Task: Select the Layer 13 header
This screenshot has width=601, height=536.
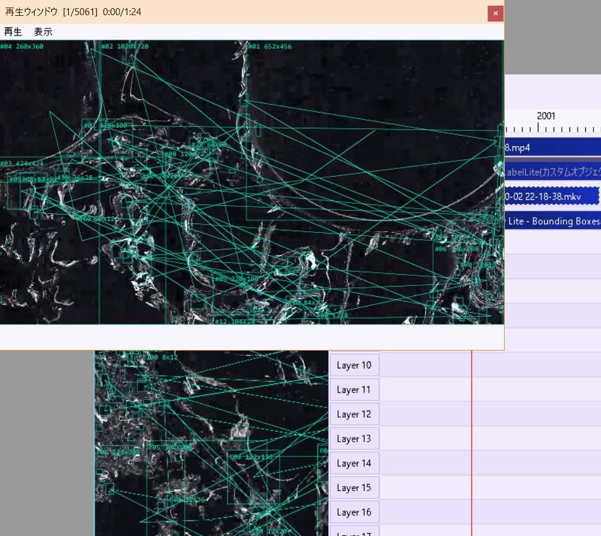Action: tap(354, 439)
